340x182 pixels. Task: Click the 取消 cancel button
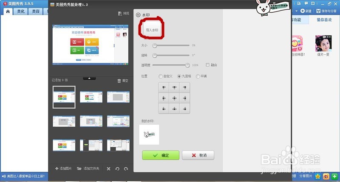[198, 155]
